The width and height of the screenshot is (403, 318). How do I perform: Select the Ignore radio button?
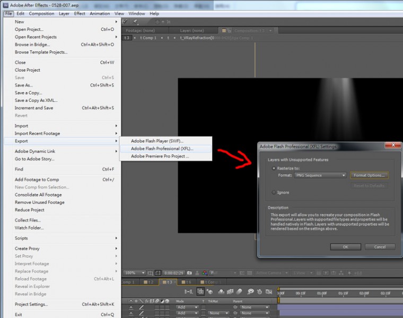click(274, 192)
